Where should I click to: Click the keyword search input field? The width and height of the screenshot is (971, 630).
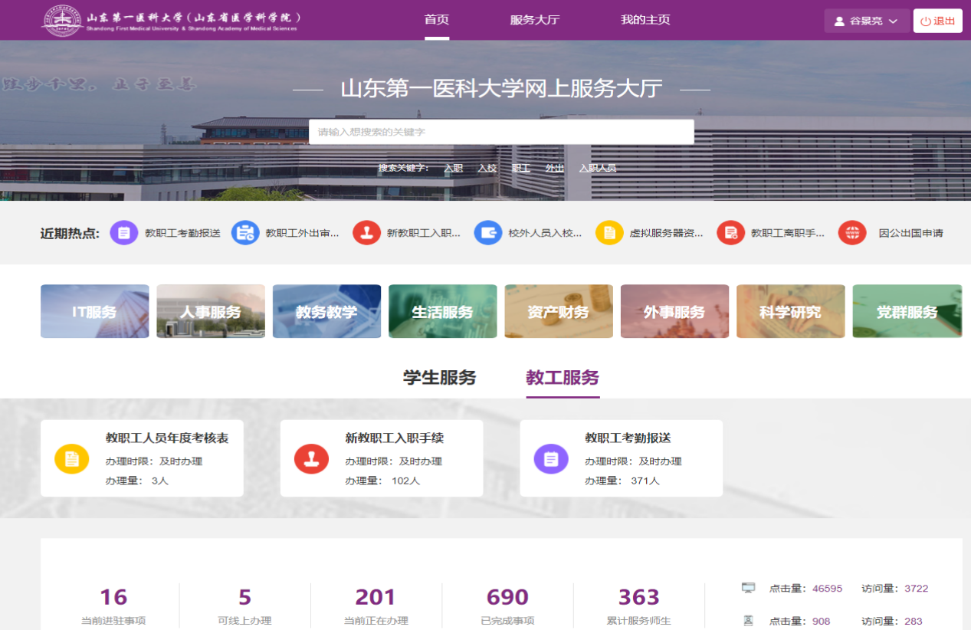click(501, 132)
